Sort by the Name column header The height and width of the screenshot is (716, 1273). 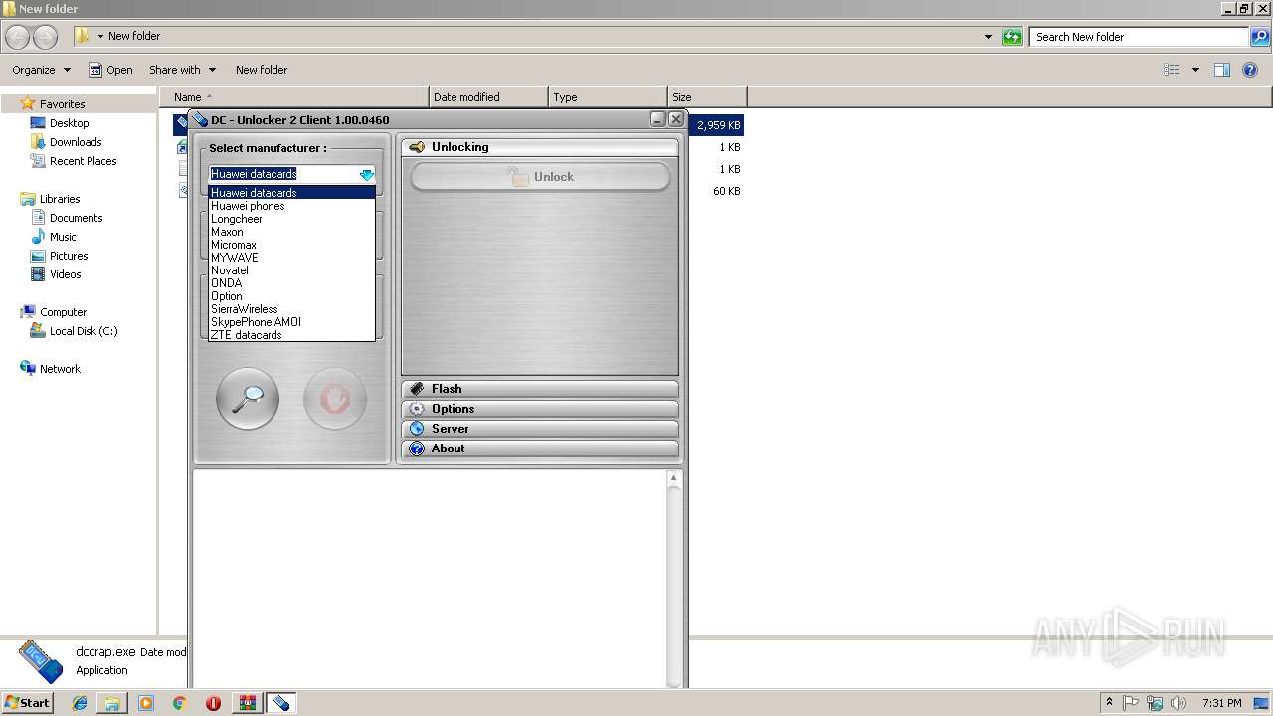295,97
